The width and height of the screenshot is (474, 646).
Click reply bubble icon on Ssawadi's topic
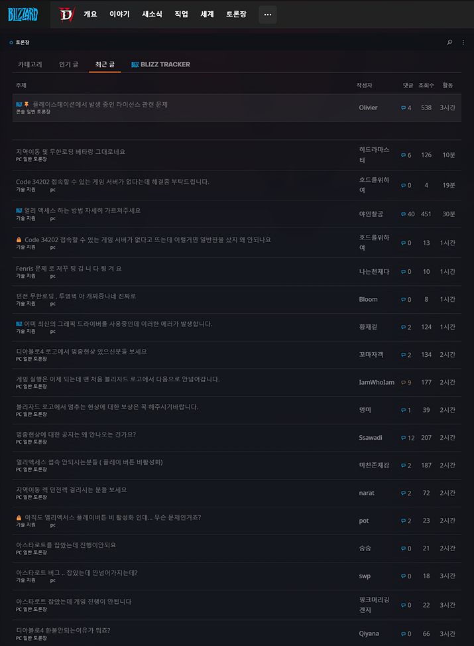pos(403,438)
